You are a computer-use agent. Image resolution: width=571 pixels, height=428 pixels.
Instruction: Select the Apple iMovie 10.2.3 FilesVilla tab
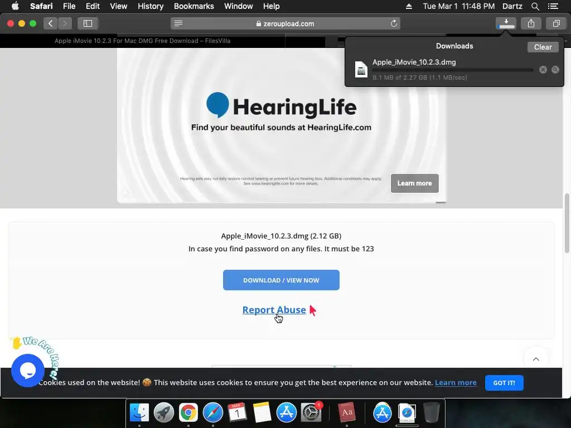(142, 41)
